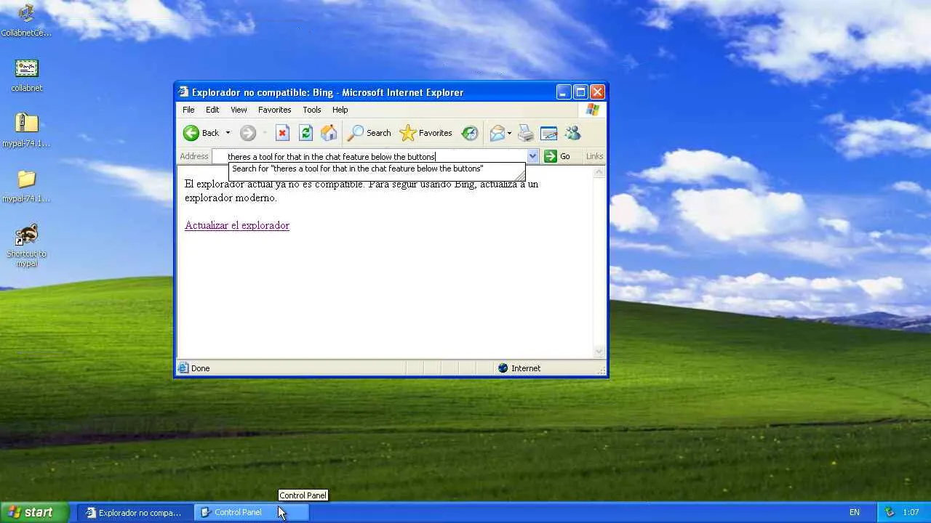
Task: Expand the Links toolbar
Action: click(594, 156)
